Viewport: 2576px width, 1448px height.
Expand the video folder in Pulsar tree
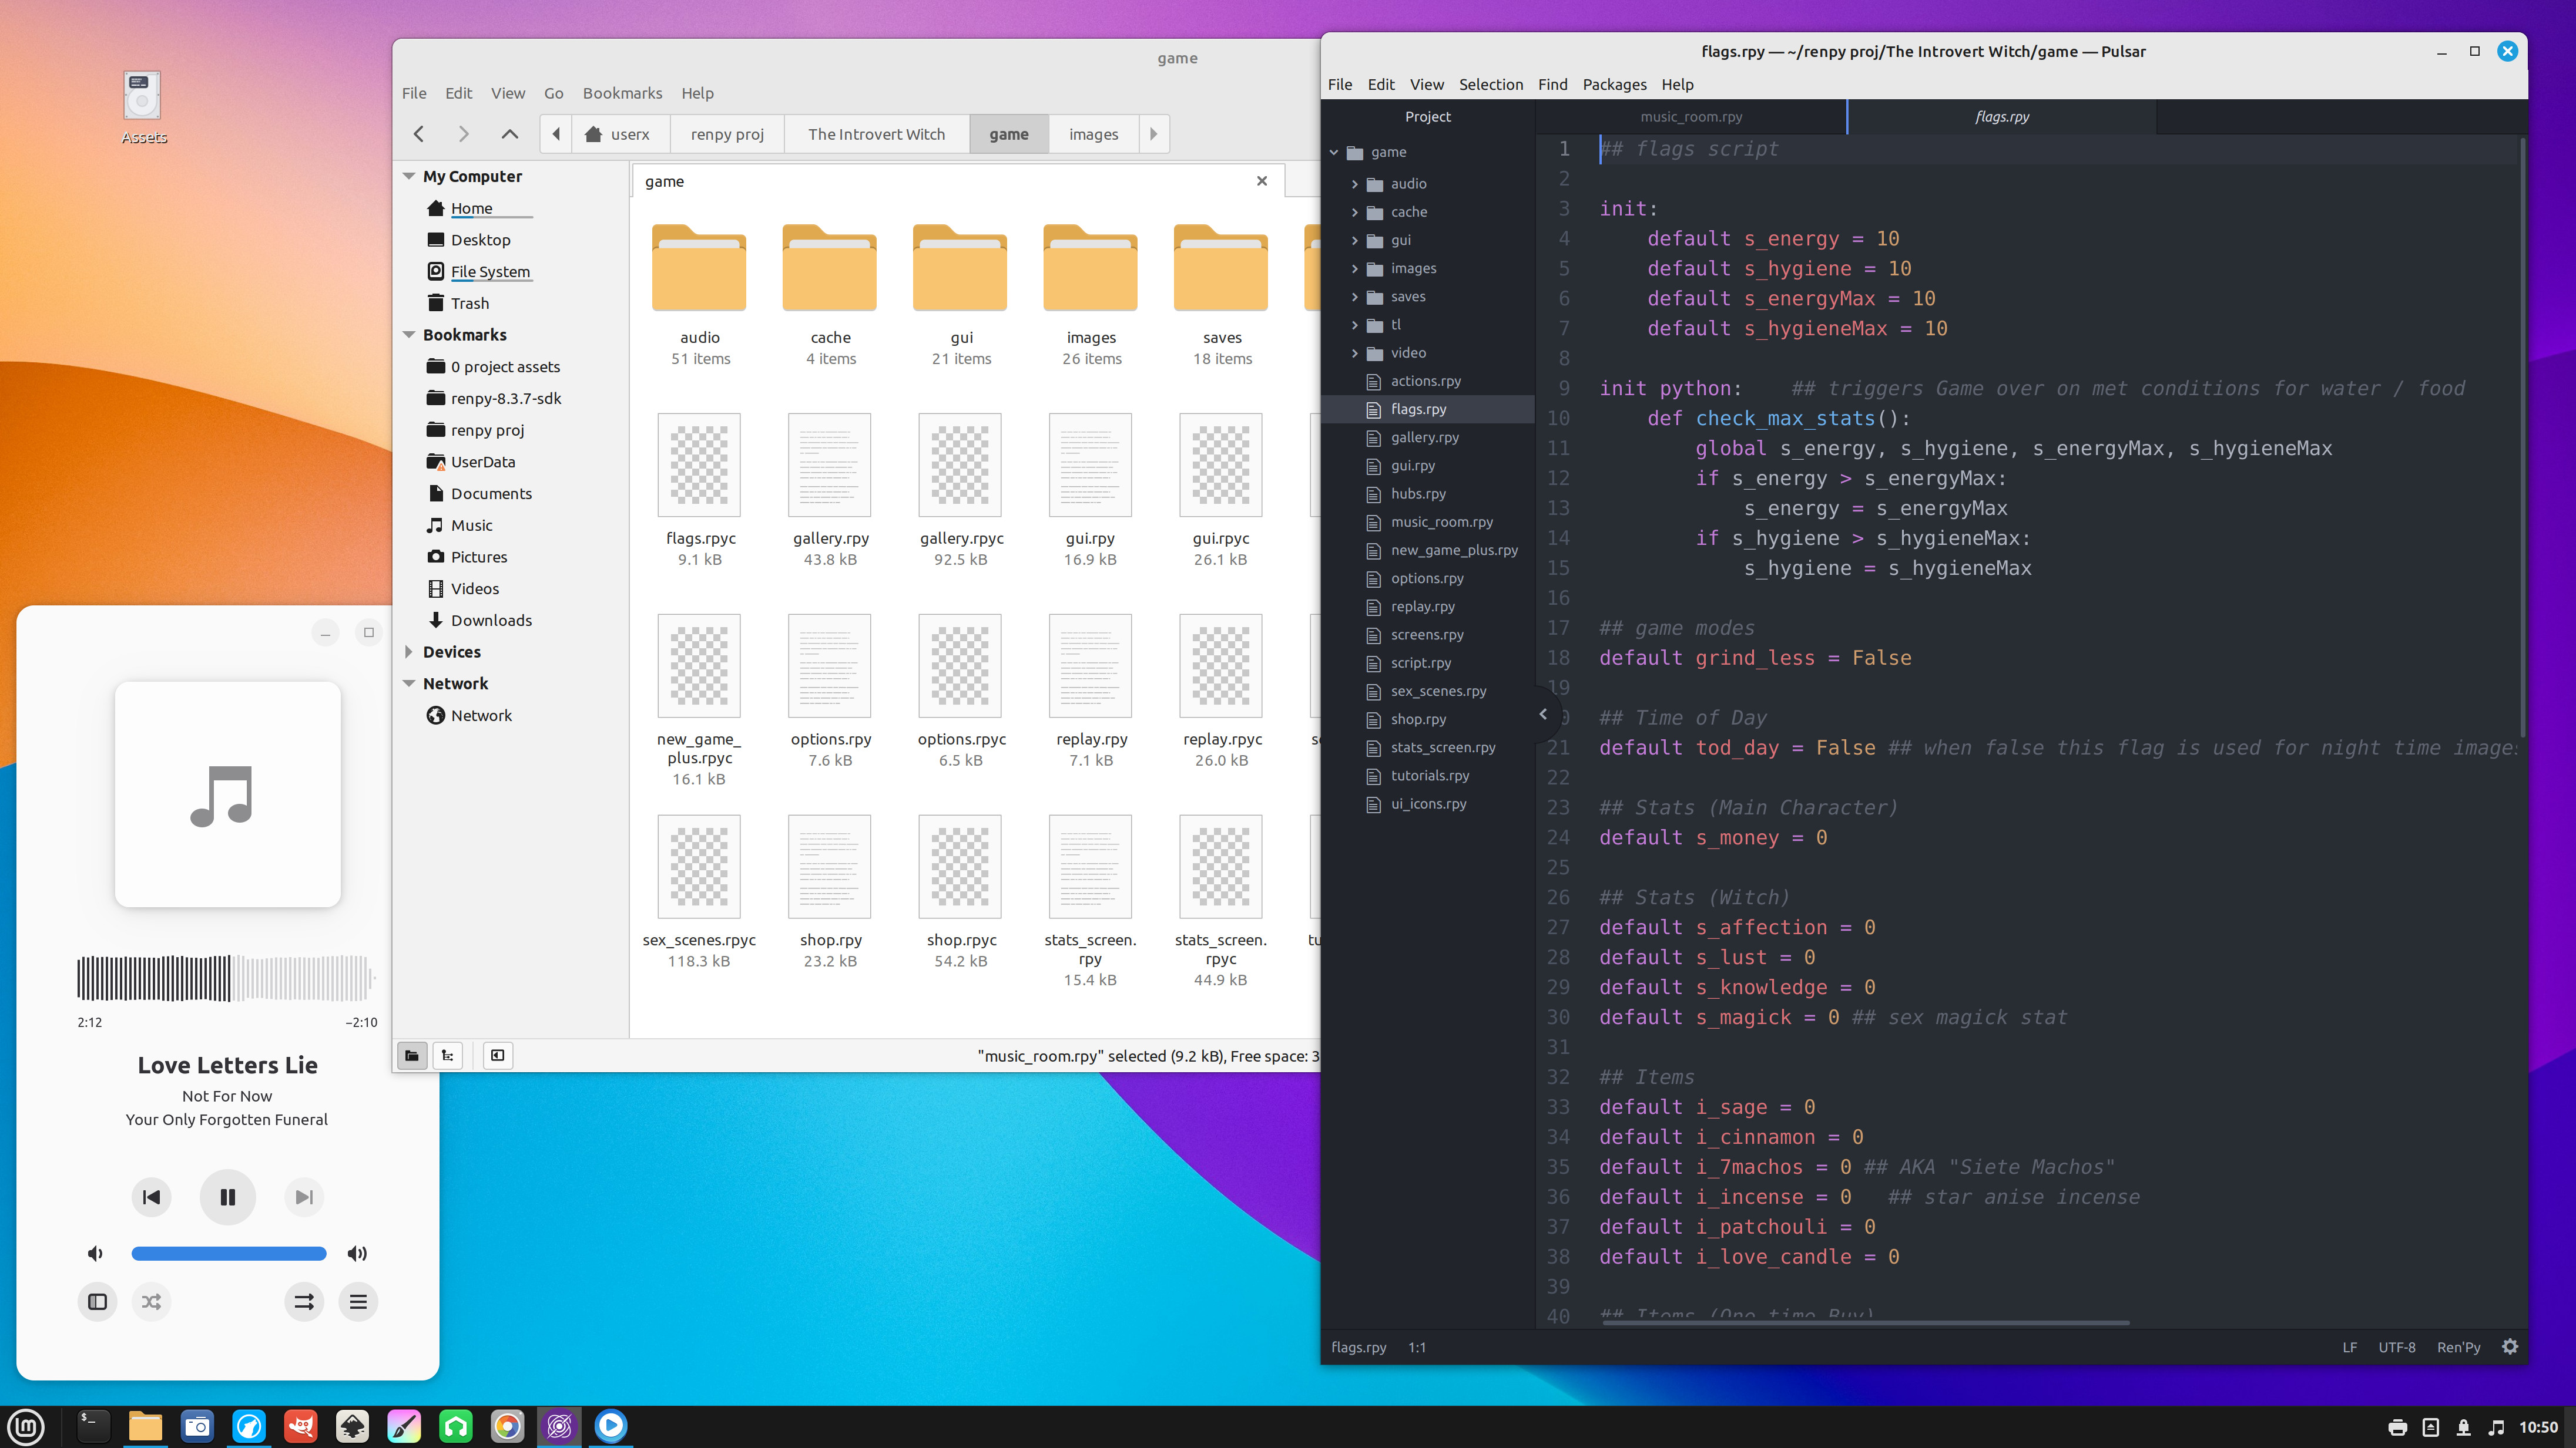[x=1355, y=353]
